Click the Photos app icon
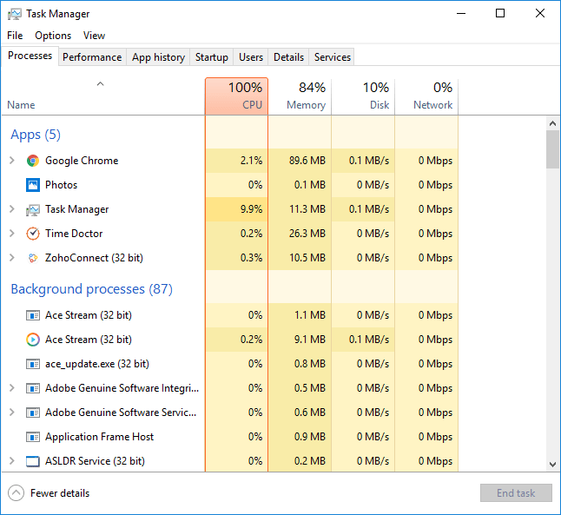 point(33,185)
